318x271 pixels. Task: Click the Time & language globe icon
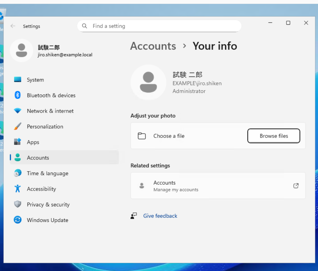coord(18,173)
